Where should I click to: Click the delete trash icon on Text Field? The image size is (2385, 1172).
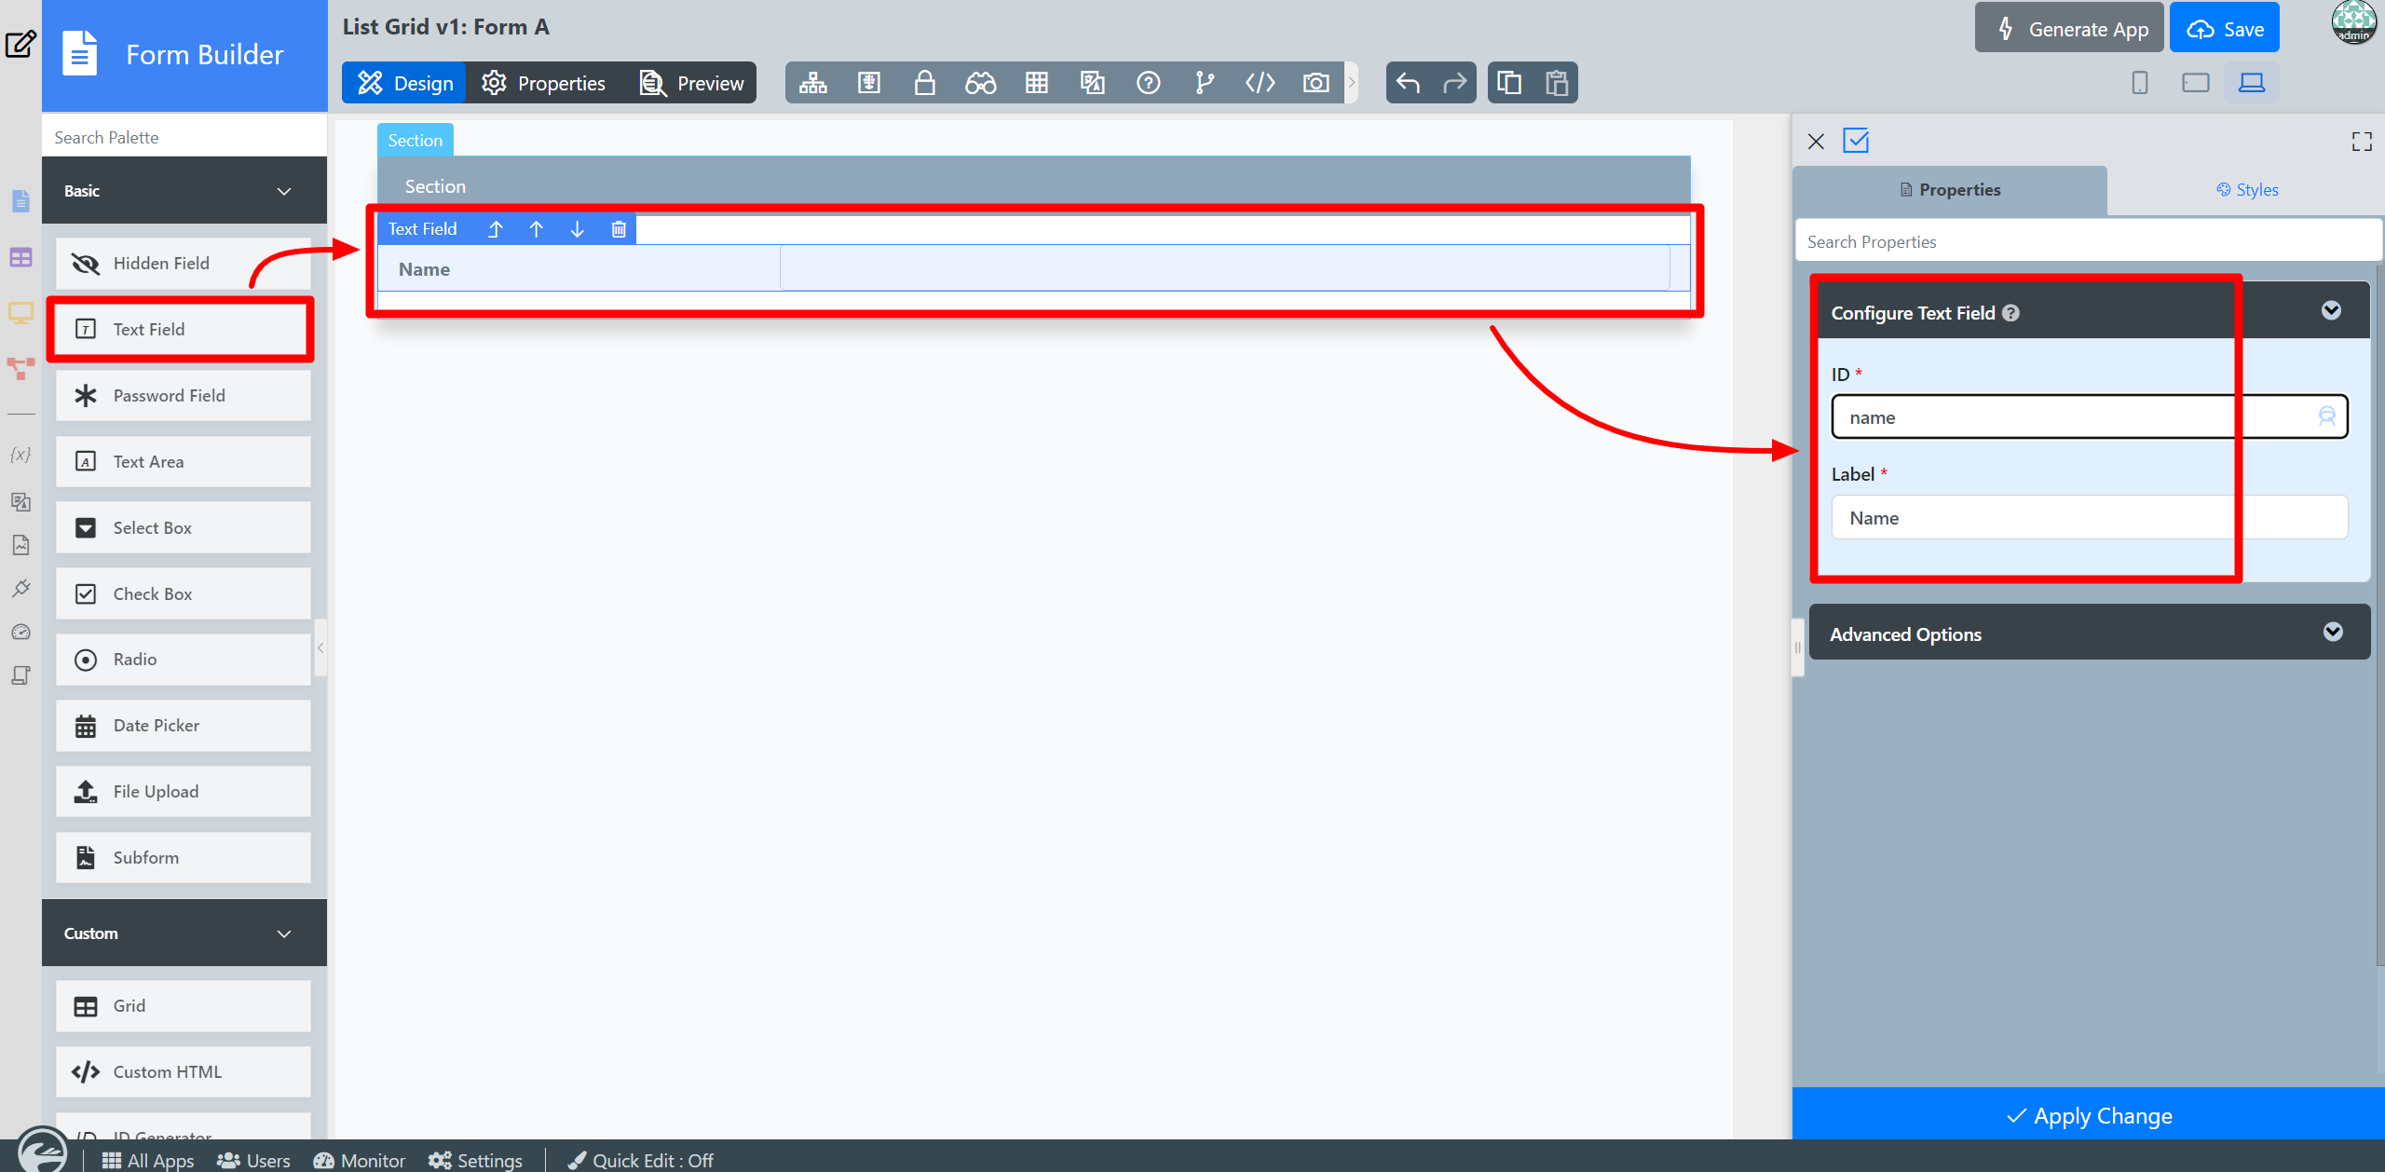click(x=618, y=229)
